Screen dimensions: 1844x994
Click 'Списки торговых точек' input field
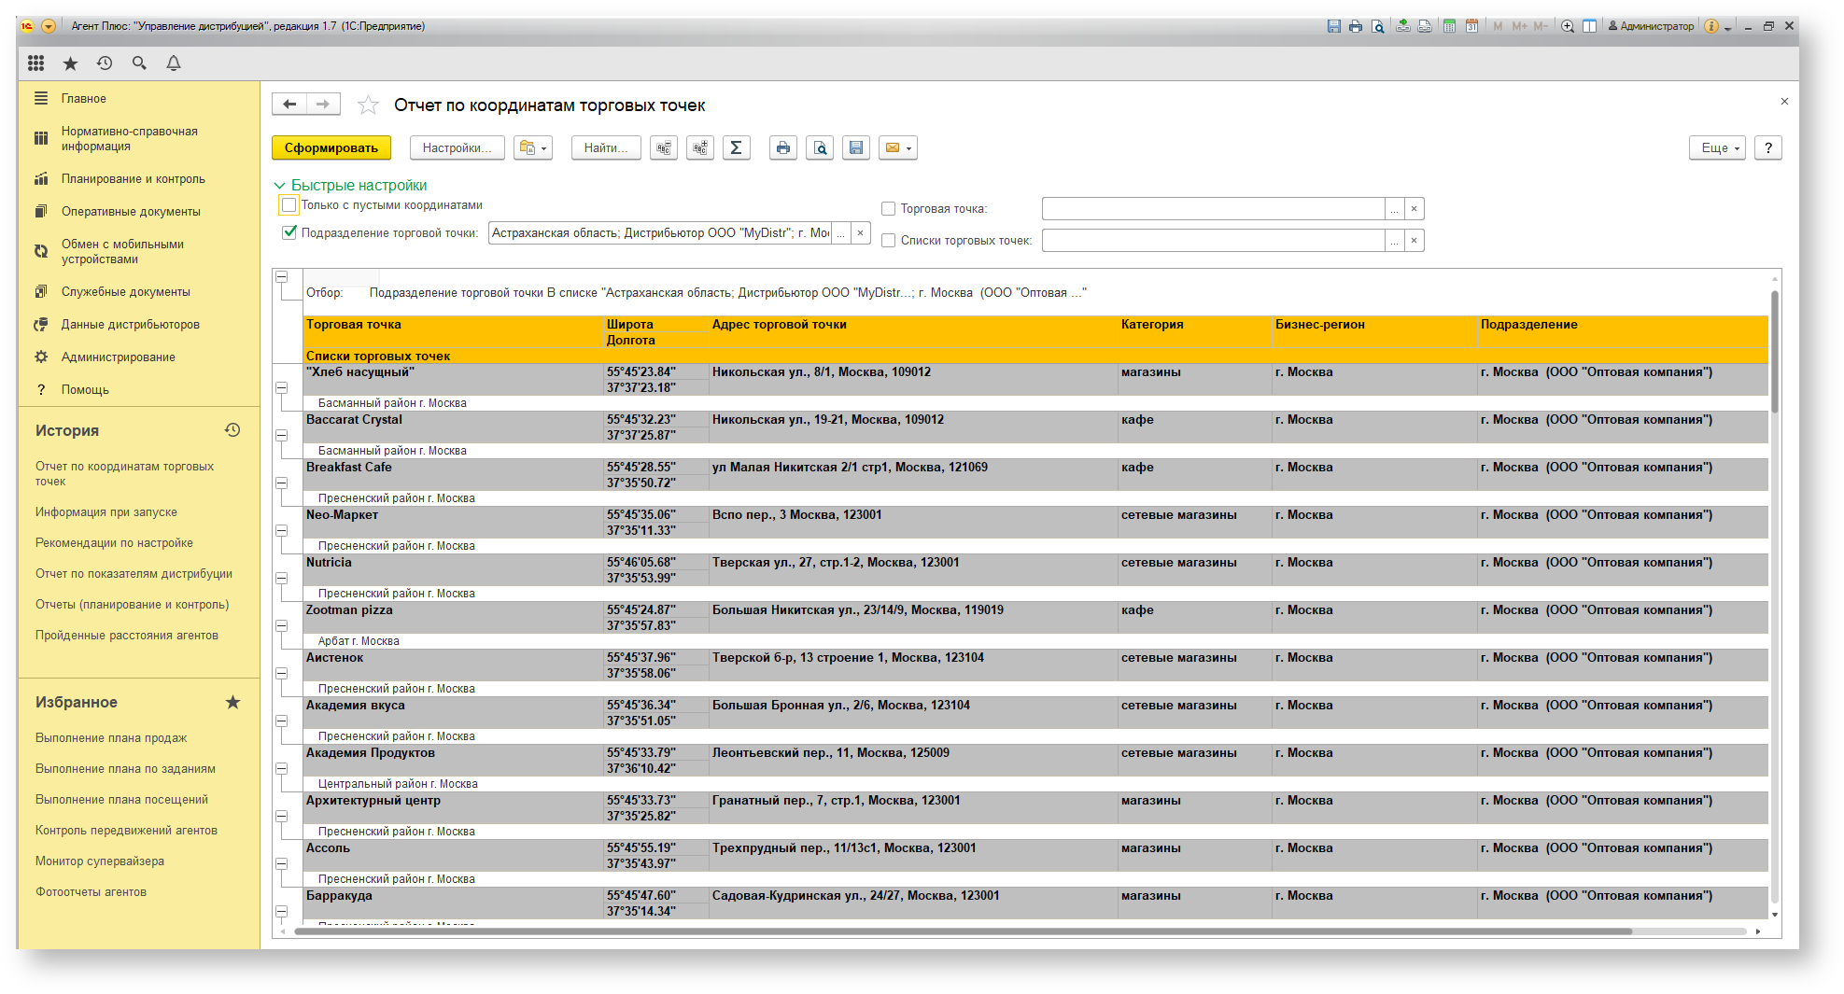(x=1213, y=241)
